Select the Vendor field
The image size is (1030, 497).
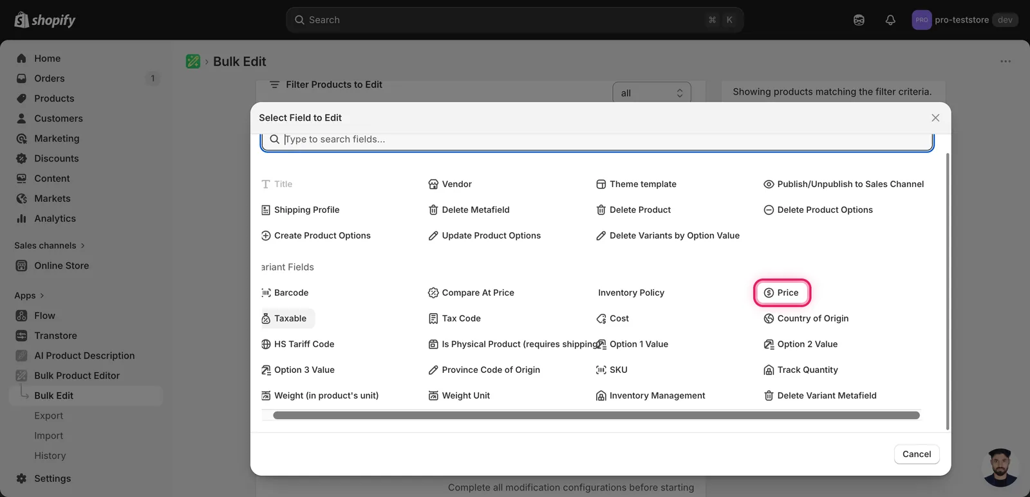coord(450,184)
